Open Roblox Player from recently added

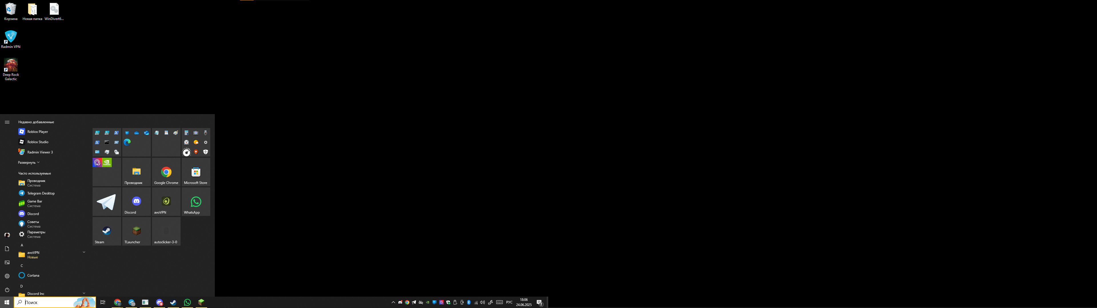click(x=51, y=132)
